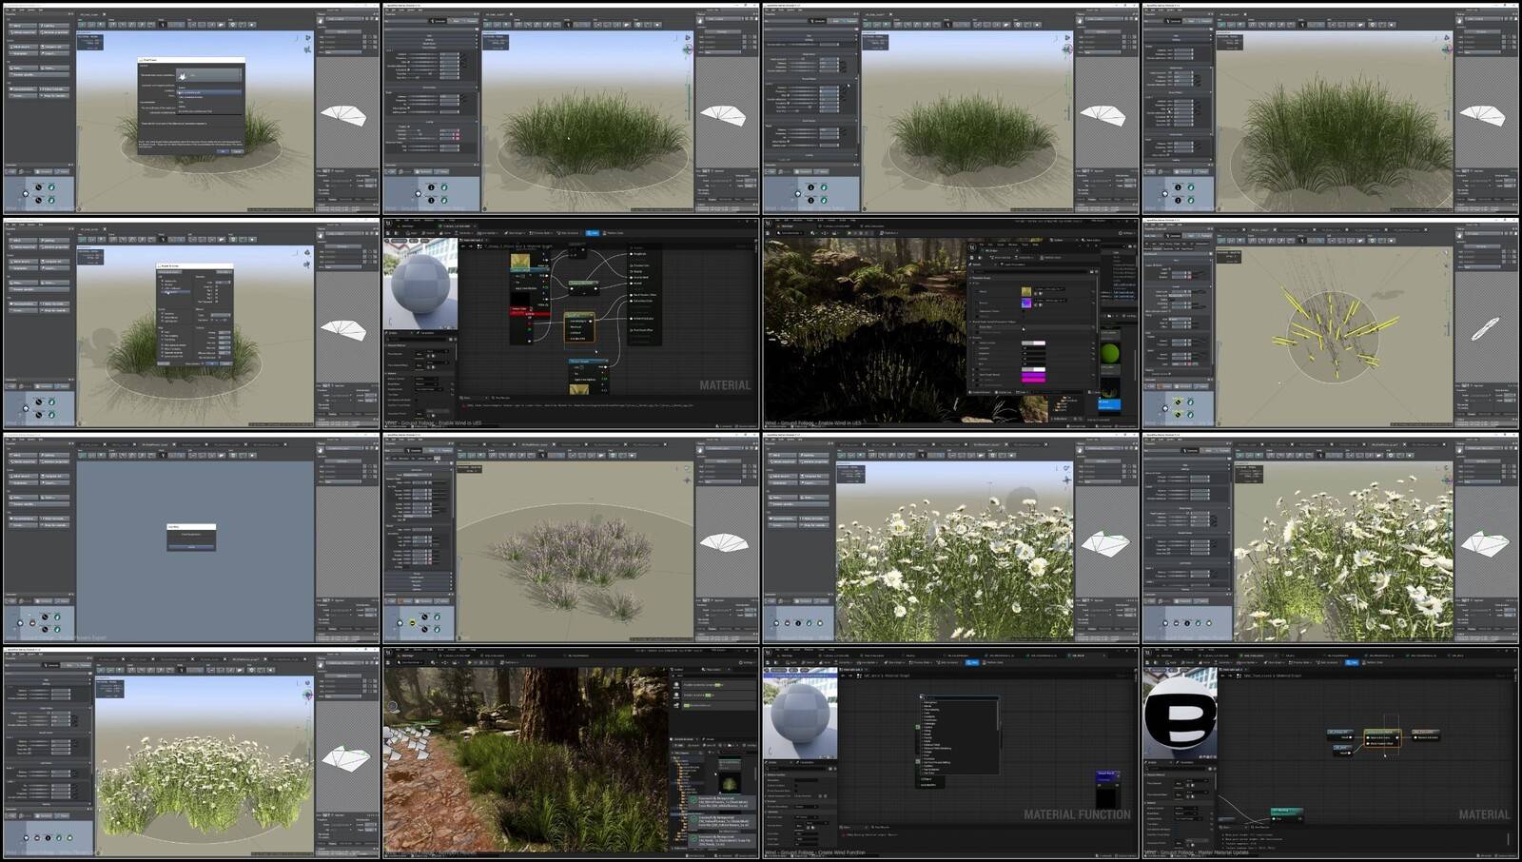The image size is (1522, 862).
Task: Click the white root node in top-left generation editor
Action: pos(26,193)
